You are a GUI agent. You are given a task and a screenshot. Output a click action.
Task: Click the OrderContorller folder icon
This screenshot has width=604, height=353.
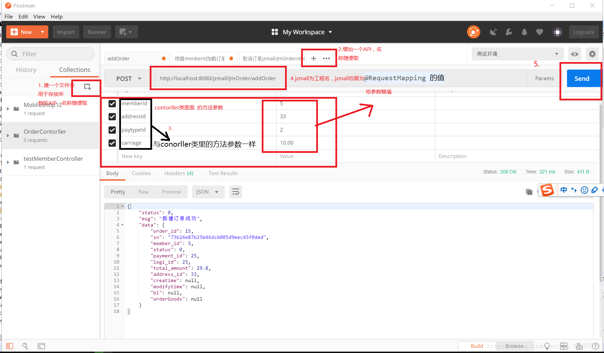tap(16, 135)
